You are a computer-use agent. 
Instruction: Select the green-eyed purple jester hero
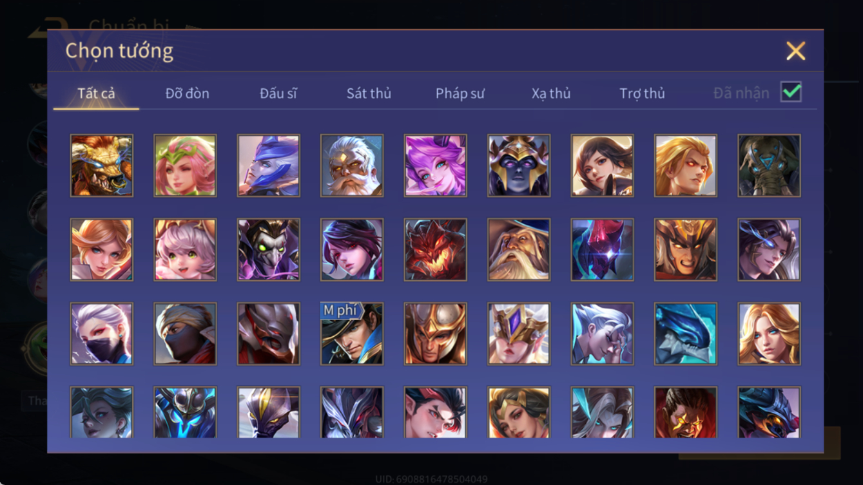tap(269, 250)
